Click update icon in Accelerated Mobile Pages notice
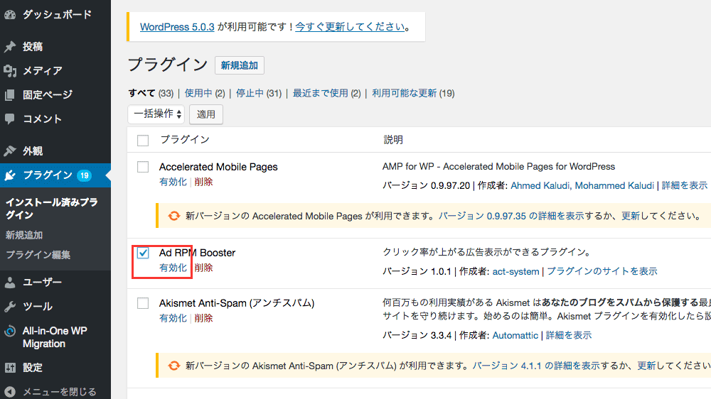The image size is (711, 399). click(x=173, y=216)
